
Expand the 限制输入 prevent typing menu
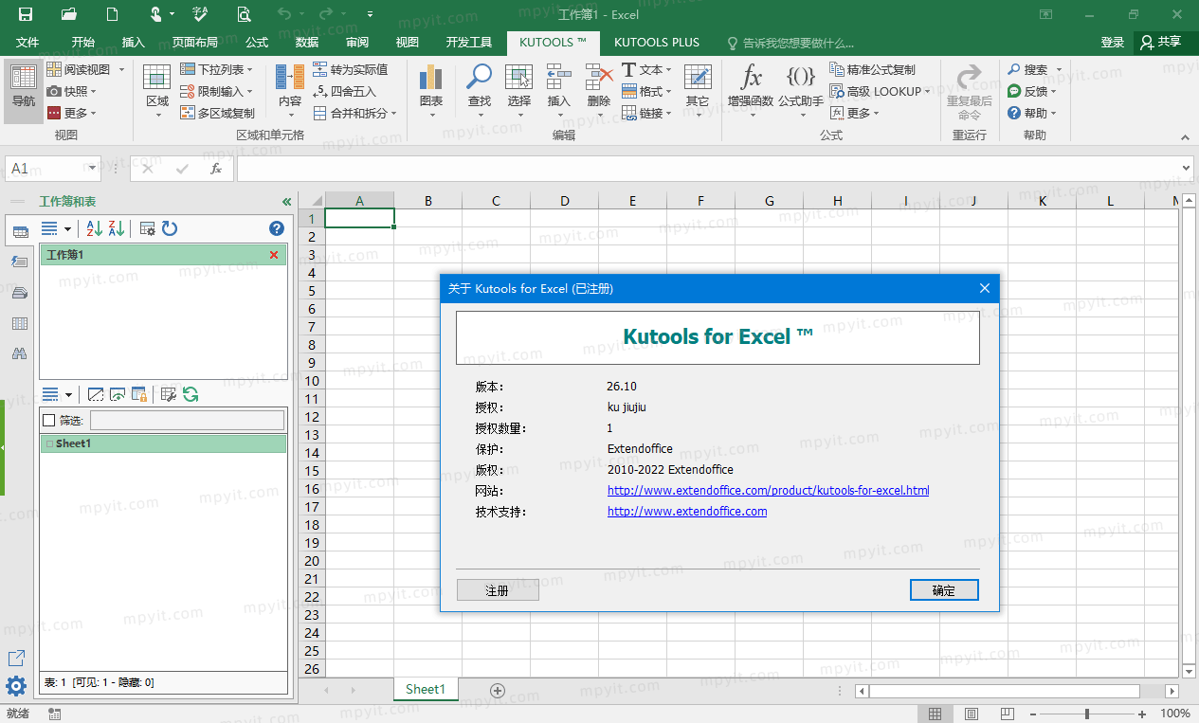click(x=249, y=91)
